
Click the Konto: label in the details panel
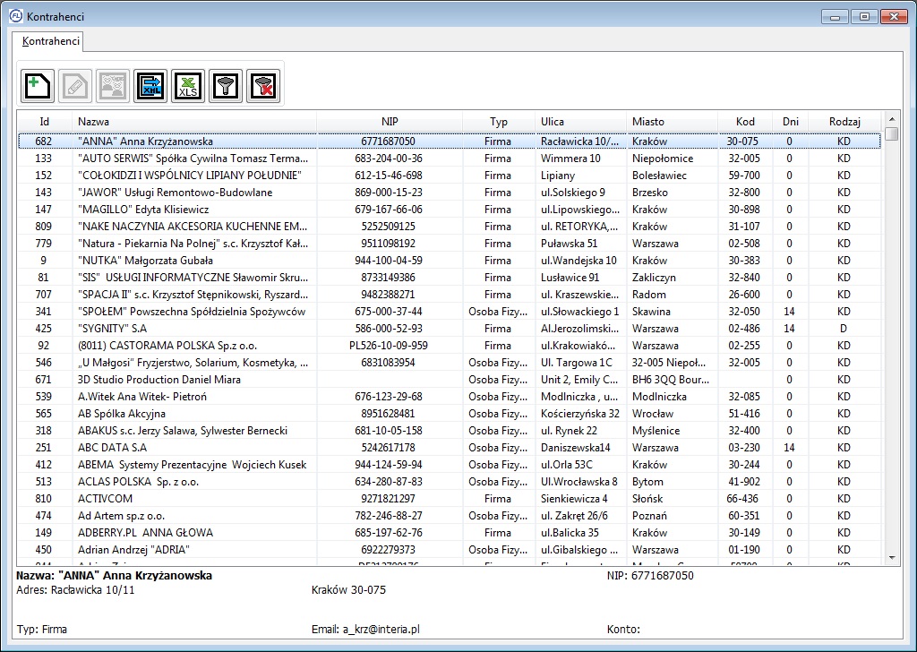(x=623, y=630)
